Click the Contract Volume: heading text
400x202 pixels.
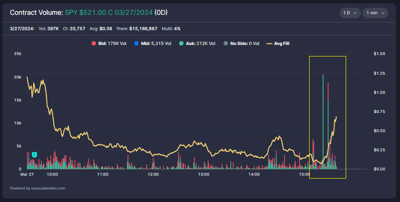[x=36, y=12]
